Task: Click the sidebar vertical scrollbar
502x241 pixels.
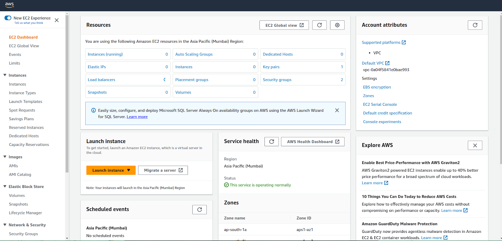Action: 67,94
